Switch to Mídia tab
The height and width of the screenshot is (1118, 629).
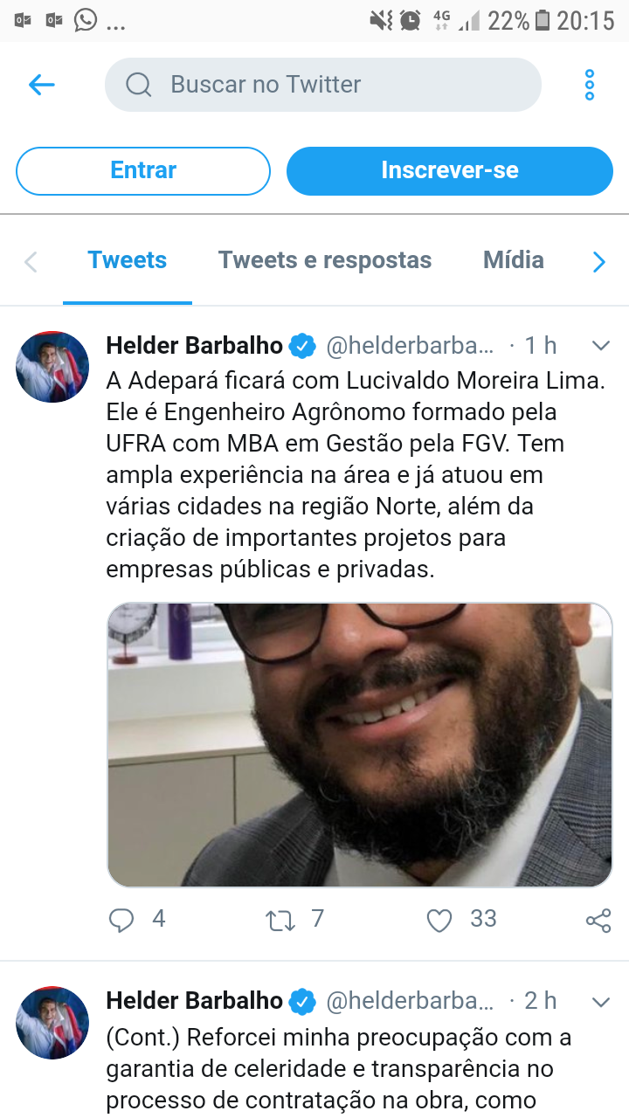(x=514, y=260)
